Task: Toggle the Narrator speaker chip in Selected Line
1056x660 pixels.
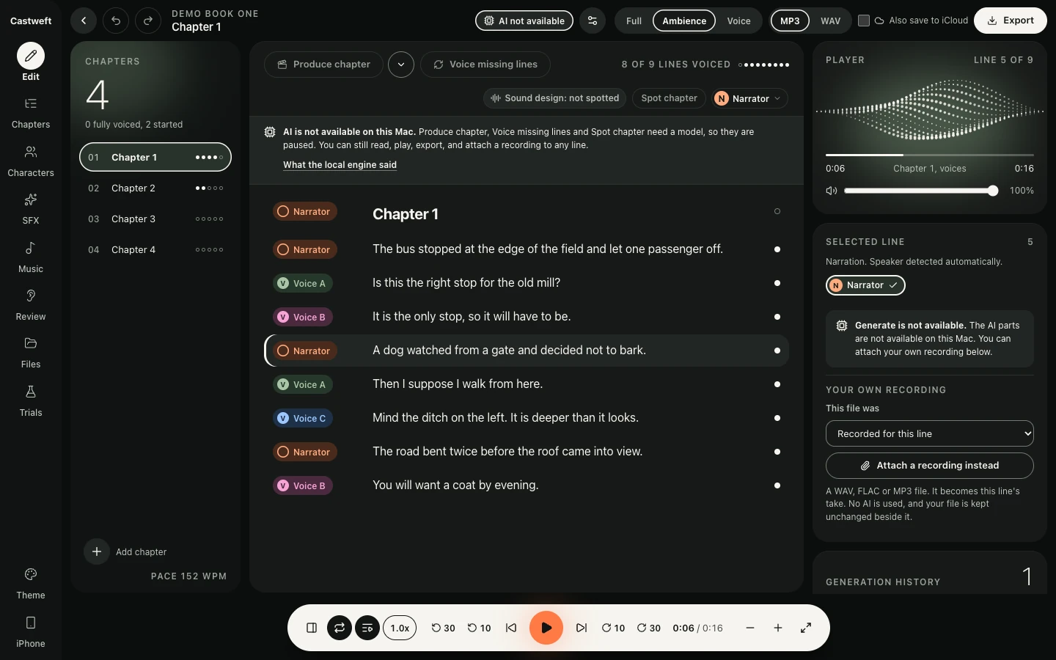Action: [865, 285]
